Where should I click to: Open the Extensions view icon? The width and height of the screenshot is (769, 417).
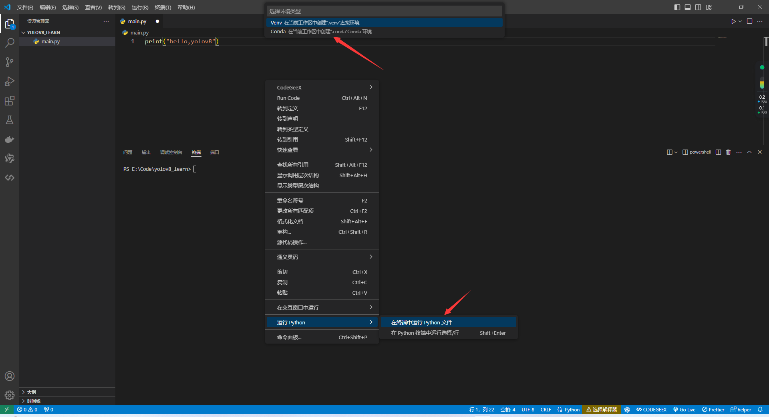[x=10, y=101]
